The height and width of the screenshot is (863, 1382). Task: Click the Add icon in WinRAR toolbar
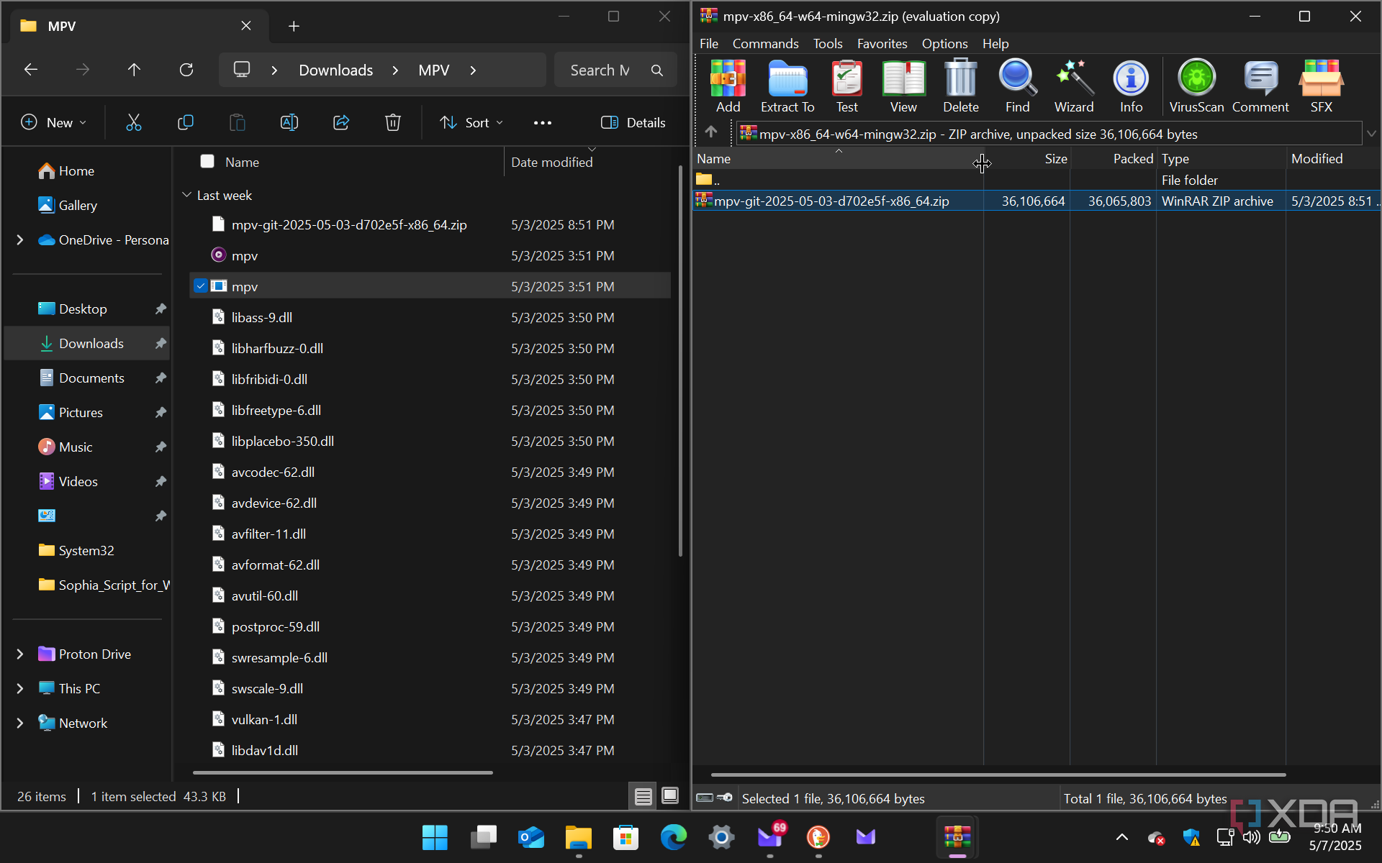[728, 86]
